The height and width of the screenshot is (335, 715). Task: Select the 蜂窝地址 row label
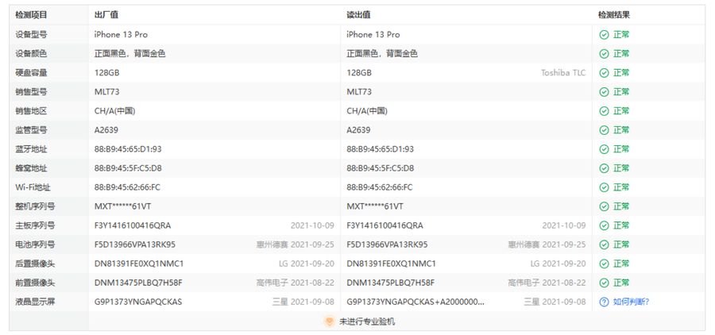(31, 168)
